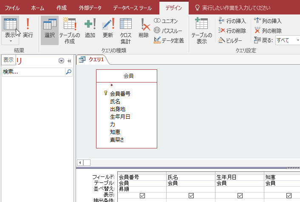Screen dimensions: 300x202
Task: Click 知恵 field cell in design grid
Action: click(x=282, y=177)
